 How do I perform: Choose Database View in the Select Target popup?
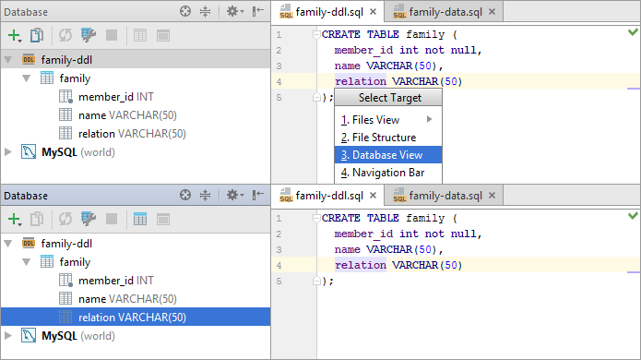pos(388,155)
